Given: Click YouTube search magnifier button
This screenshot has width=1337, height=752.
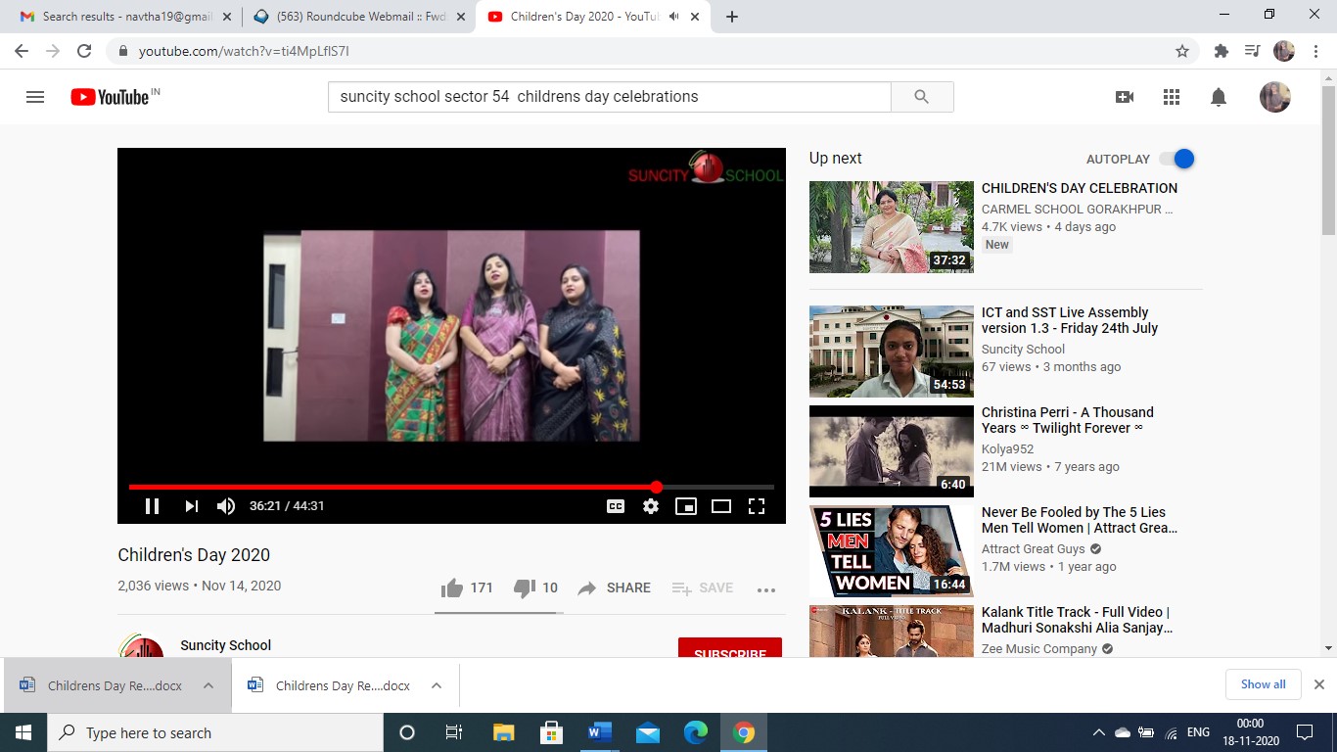Looking at the screenshot, I should pyautogui.click(x=922, y=97).
